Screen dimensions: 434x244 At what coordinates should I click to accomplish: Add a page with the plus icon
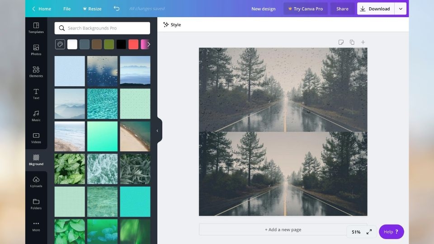tap(363, 42)
